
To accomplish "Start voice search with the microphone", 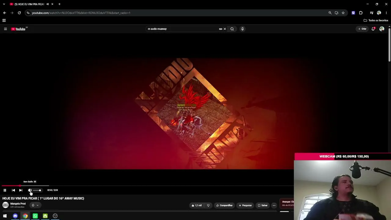I will [x=243, y=29].
